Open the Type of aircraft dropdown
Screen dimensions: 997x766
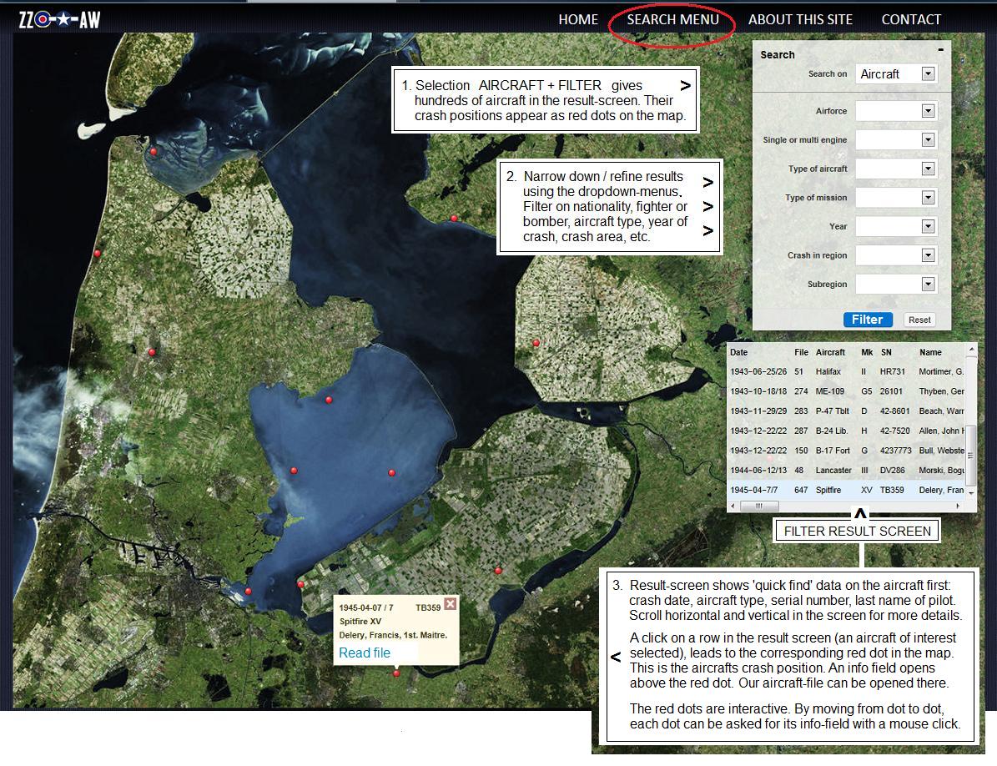927,169
